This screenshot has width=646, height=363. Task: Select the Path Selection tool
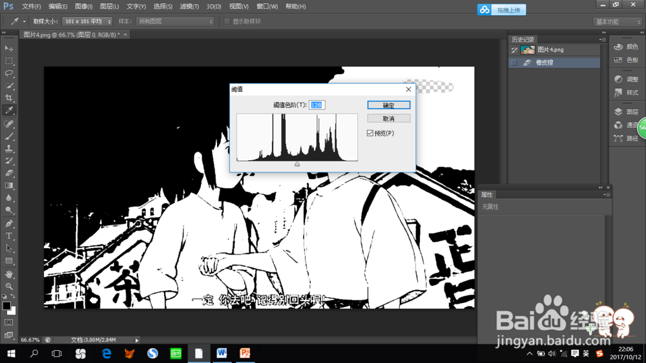coord(8,249)
